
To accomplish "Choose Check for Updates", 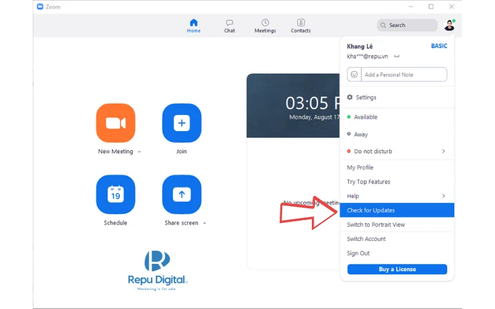I will 397,210.
